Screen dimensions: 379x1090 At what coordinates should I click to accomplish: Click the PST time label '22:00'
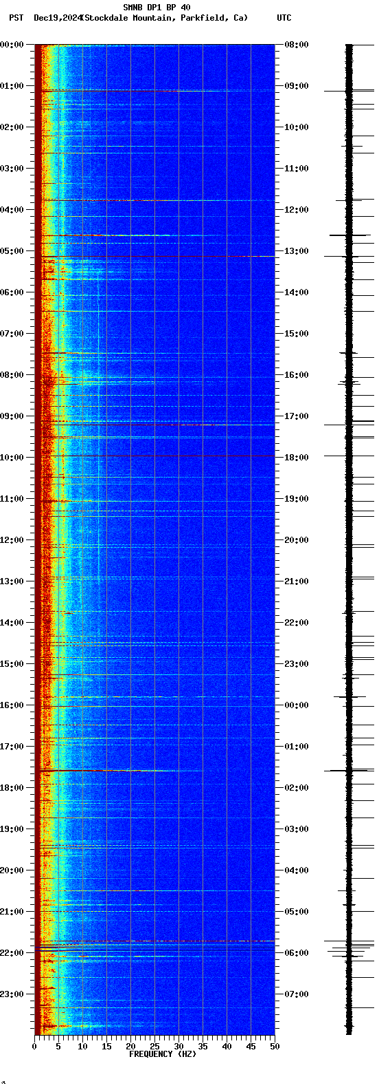pos(12,953)
